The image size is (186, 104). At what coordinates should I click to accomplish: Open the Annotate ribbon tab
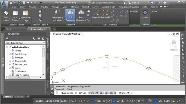[x=33, y=7]
